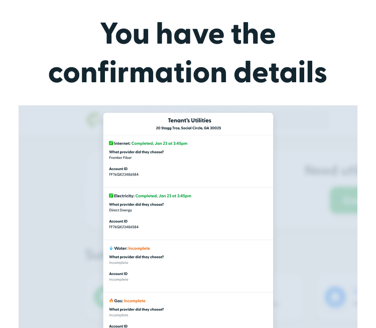The width and height of the screenshot is (376, 328).
Task: Click the Electricity Completed status text
Action: click(x=163, y=196)
